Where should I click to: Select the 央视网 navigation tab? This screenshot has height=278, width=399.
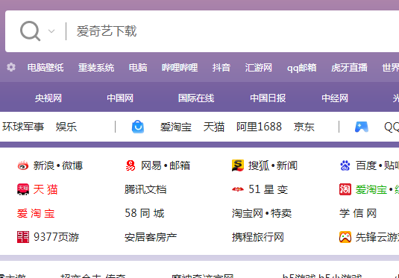48,98
